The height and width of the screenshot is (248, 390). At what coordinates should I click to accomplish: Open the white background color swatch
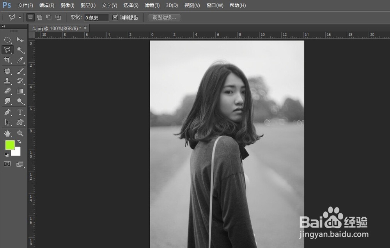click(17, 152)
